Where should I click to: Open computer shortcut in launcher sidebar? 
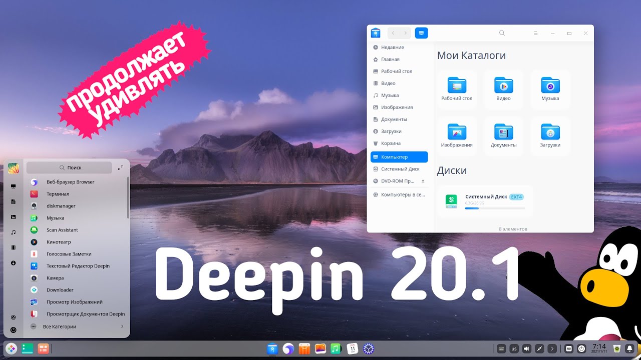coord(14,186)
